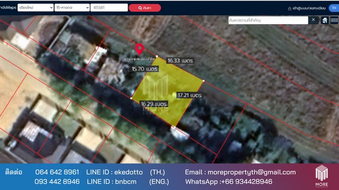Click the magnifier icon in the red button

(140, 8)
